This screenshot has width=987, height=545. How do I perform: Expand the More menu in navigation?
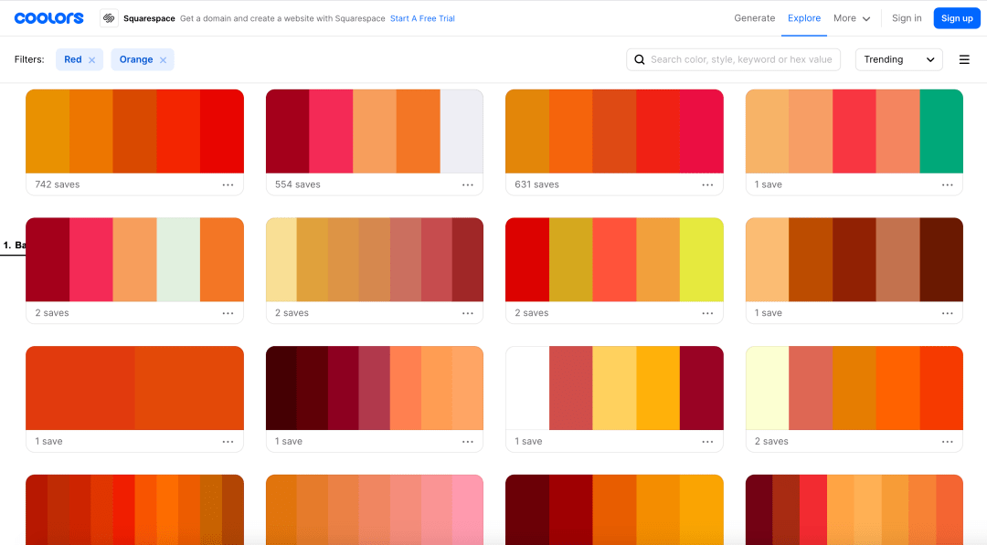851,18
